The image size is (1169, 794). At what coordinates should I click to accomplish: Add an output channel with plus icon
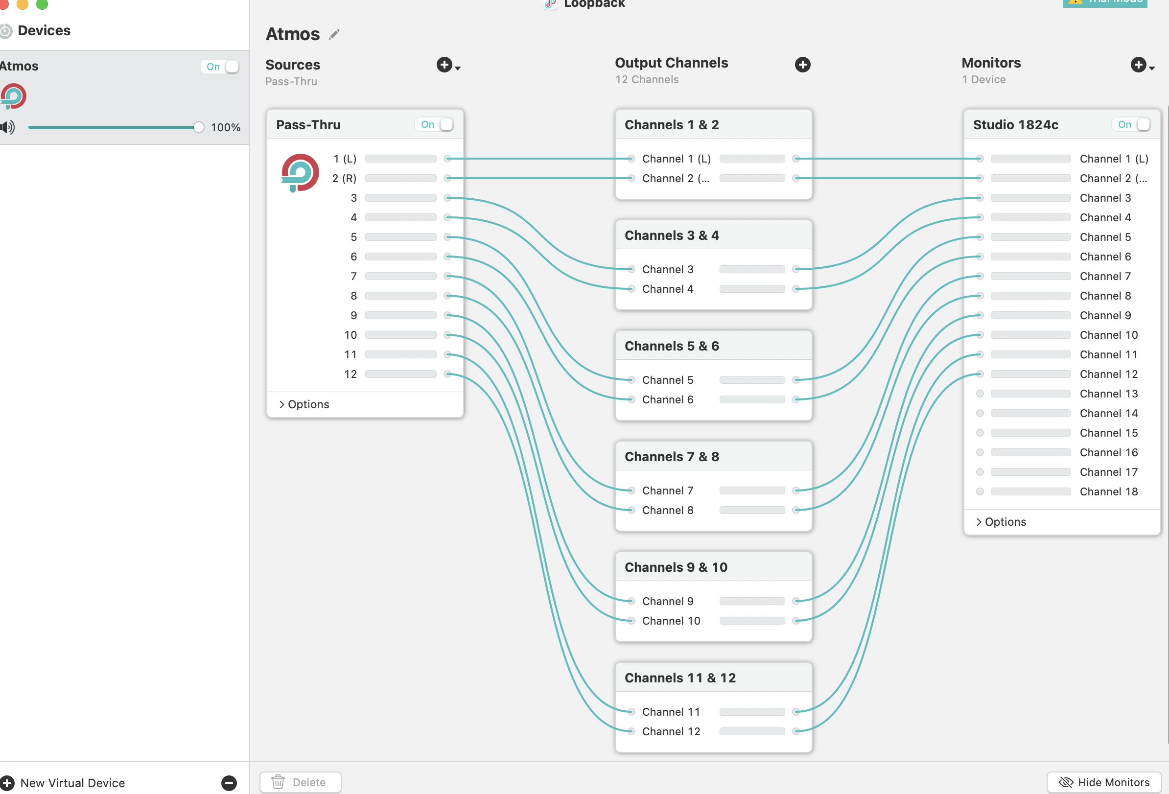click(802, 65)
